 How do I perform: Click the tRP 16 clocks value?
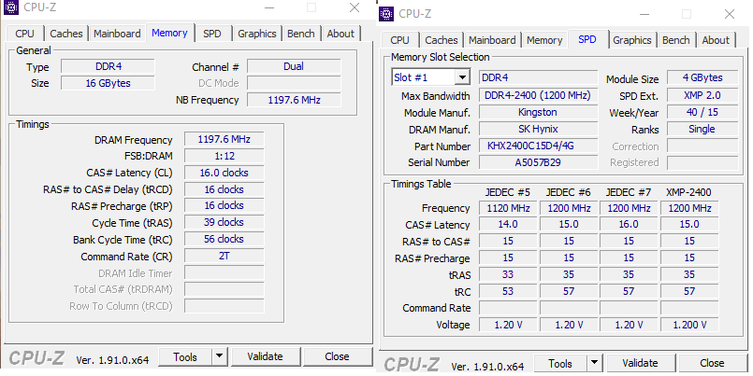(224, 206)
